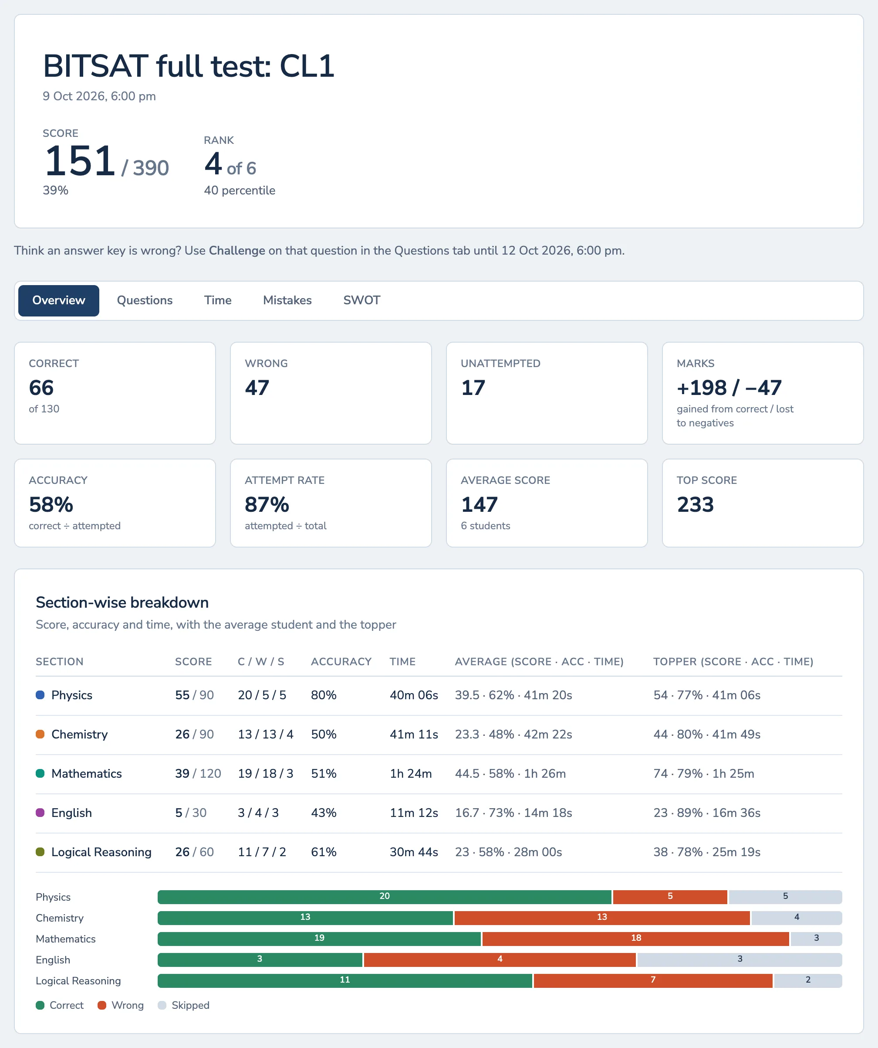Click the overall score 151
The height and width of the screenshot is (1048, 878).
(80, 161)
